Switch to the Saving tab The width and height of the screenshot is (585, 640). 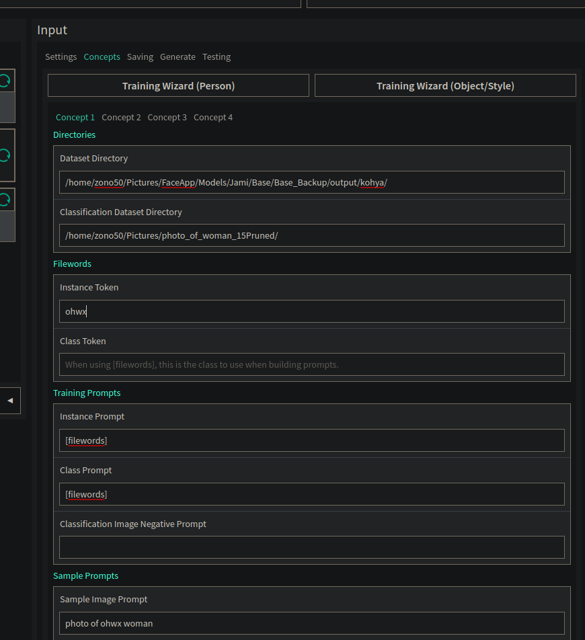[x=140, y=57]
